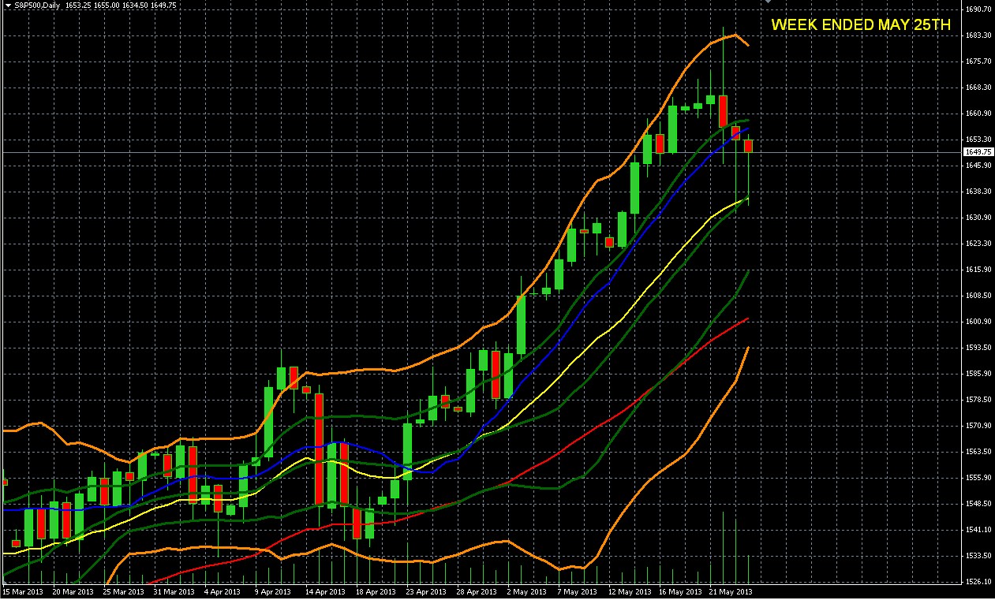Viewport: 995px width, 600px height.
Task: Click the 1526.10 price axis label
Action: 977,582
